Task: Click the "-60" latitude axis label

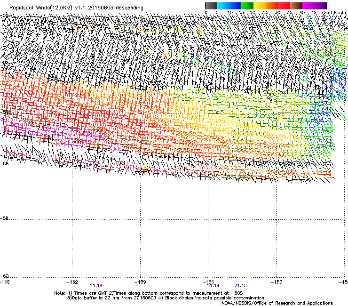Action: pyautogui.click(x=4, y=276)
